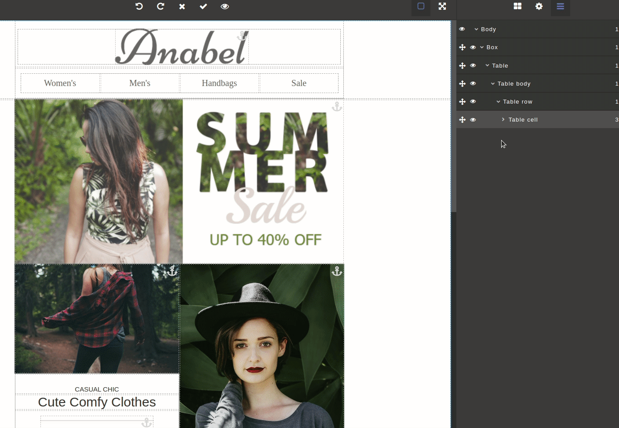Click move handle of Table row layer
This screenshot has width=619, height=428.
[x=462, y=101]
